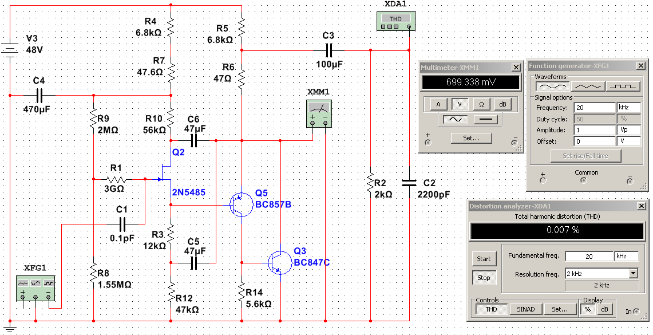Viewport: 653px width, 335px height.
Task: Click the function generator Duty cycle field
Action: click(x=594, y=119)
